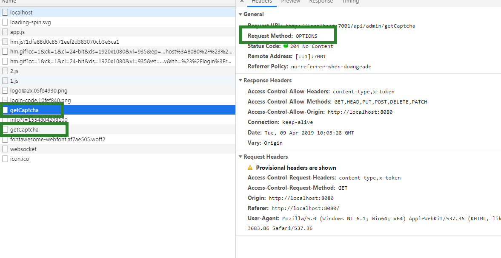Click the file icon beside icon.ico
The width and height of the screenshot is (501, 258).
5,158
